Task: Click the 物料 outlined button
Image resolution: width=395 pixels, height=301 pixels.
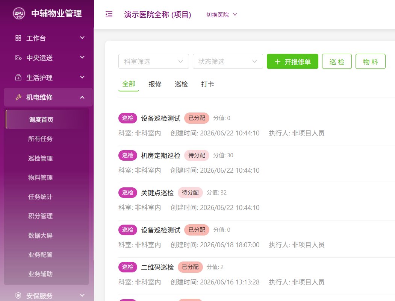Action: (370, 61)
